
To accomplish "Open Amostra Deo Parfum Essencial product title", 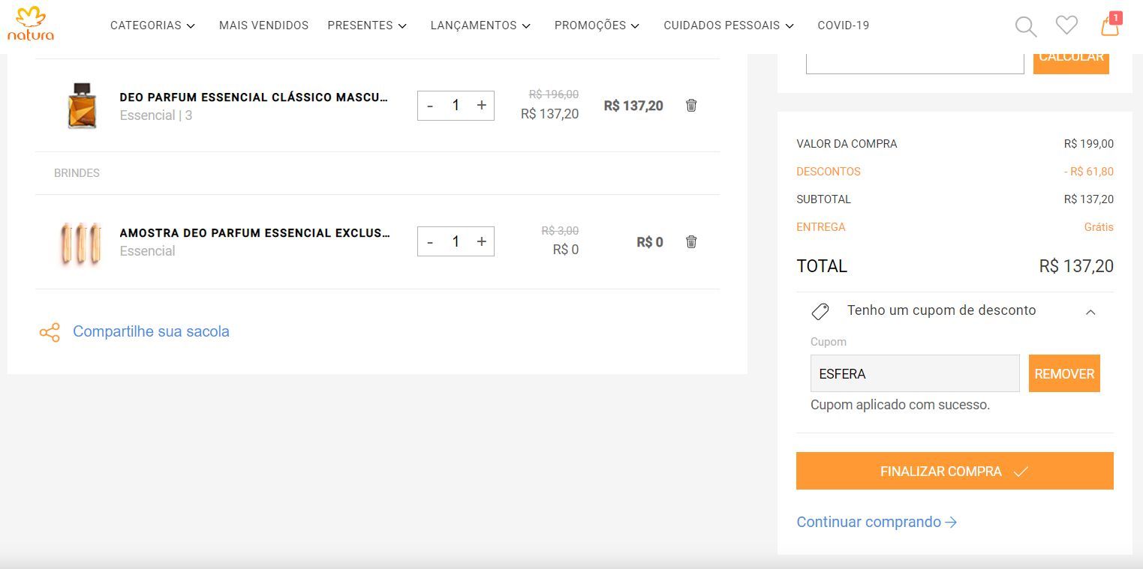I will pyautogui.click(x=254, y=233).
